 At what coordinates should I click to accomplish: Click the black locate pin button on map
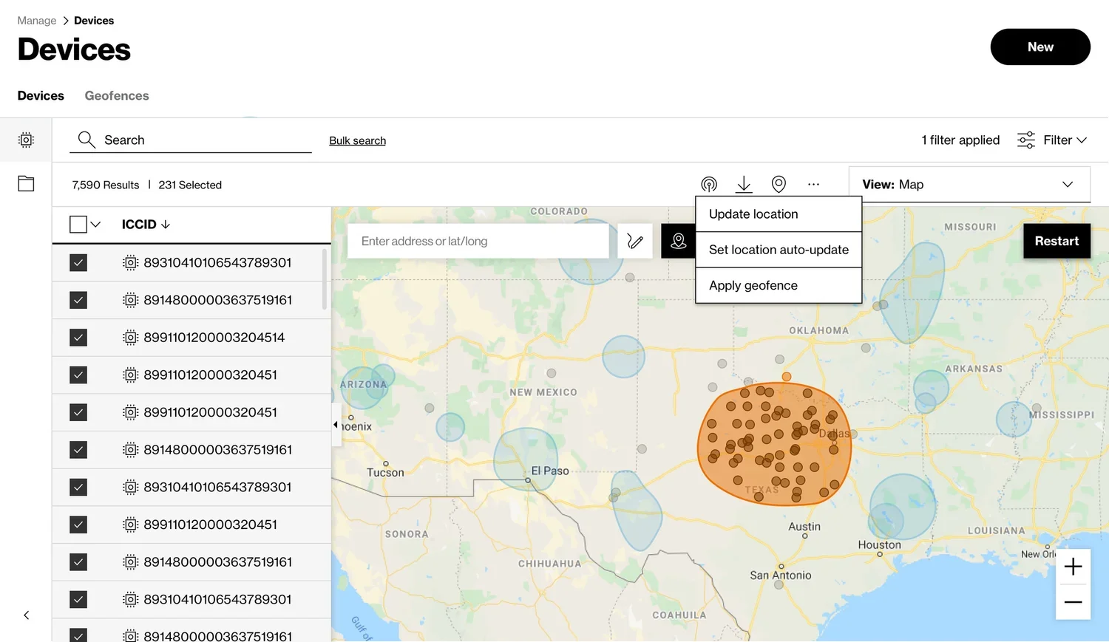click(678, 241)
